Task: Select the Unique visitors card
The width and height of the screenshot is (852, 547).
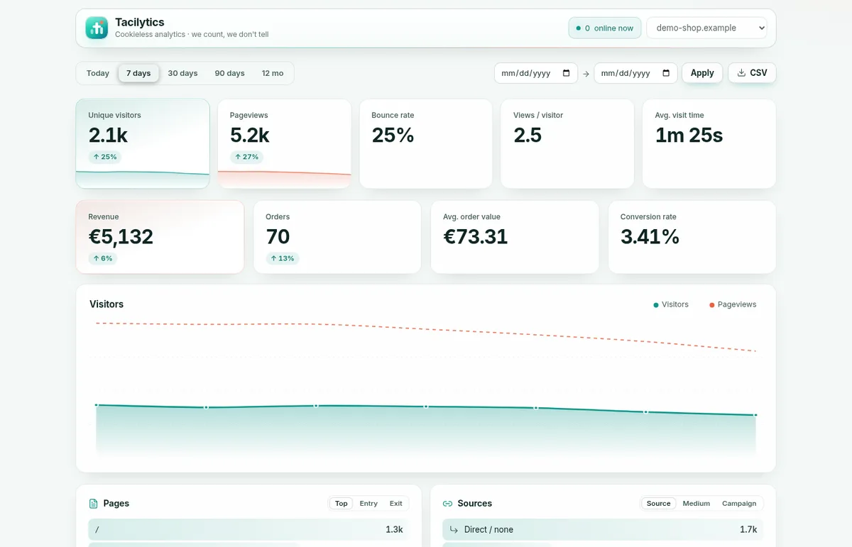Action: (143, 143)
